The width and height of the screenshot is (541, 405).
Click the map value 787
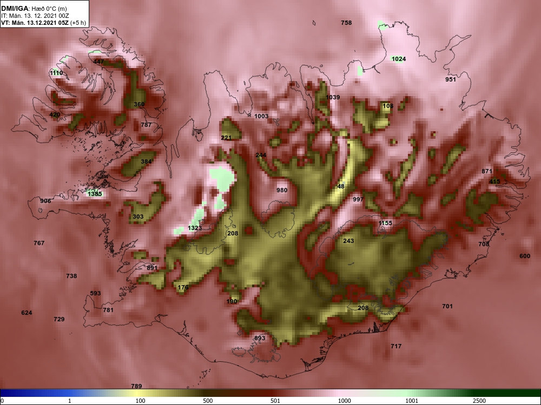(x=146, y=125)
